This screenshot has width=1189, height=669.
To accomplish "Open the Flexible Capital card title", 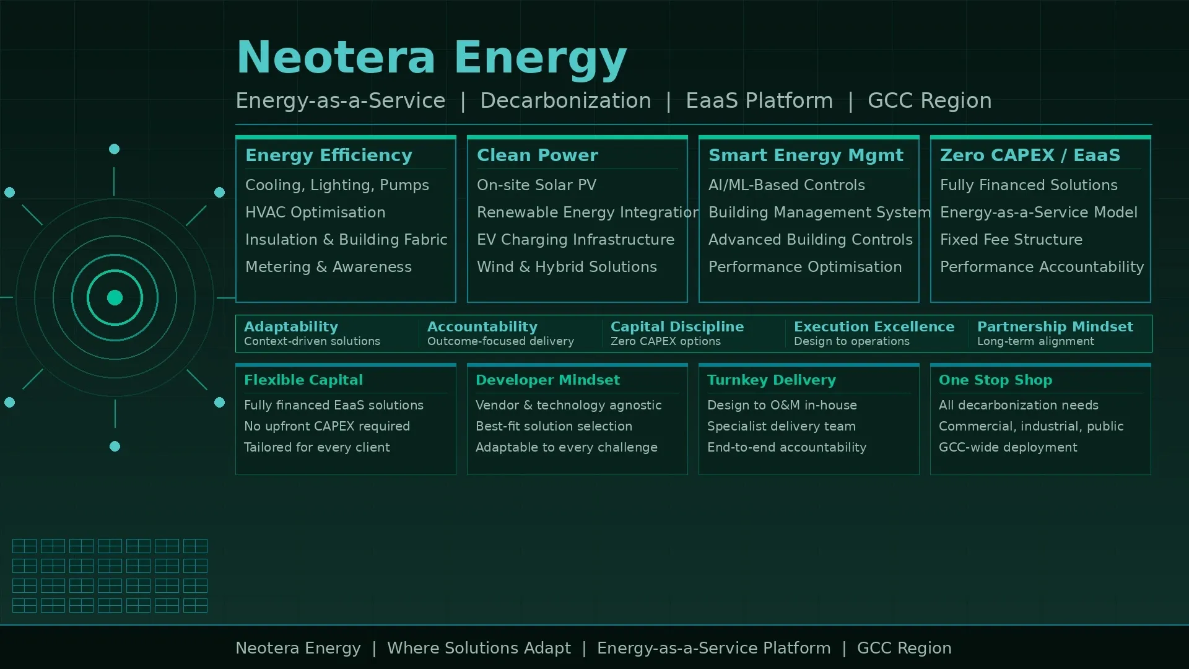I will [303, 380].
